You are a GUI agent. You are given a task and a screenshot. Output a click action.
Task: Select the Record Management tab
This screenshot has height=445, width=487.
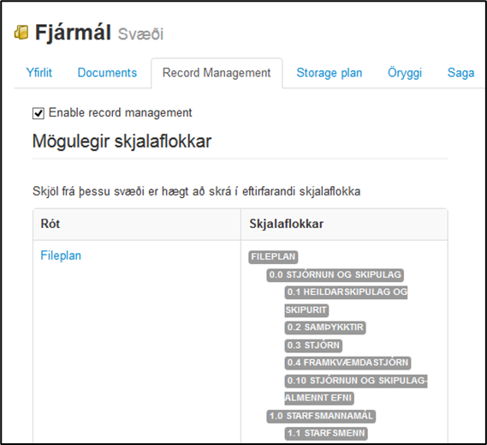217,73
